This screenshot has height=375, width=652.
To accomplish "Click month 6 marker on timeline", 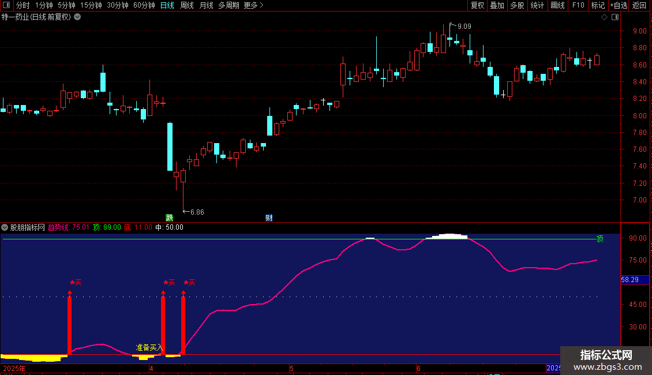I will click(x=418, y=368).
